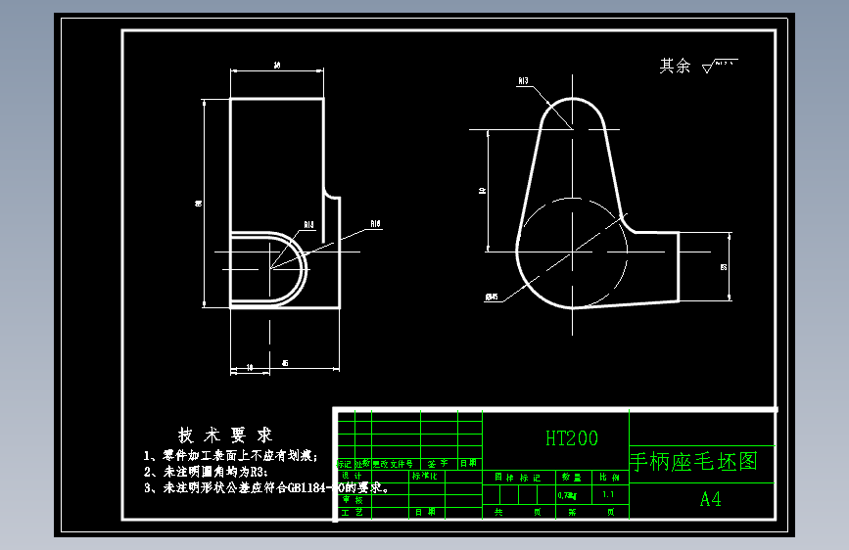
Task: Click the R16 radius label in left view
Action: pos(376,224)
